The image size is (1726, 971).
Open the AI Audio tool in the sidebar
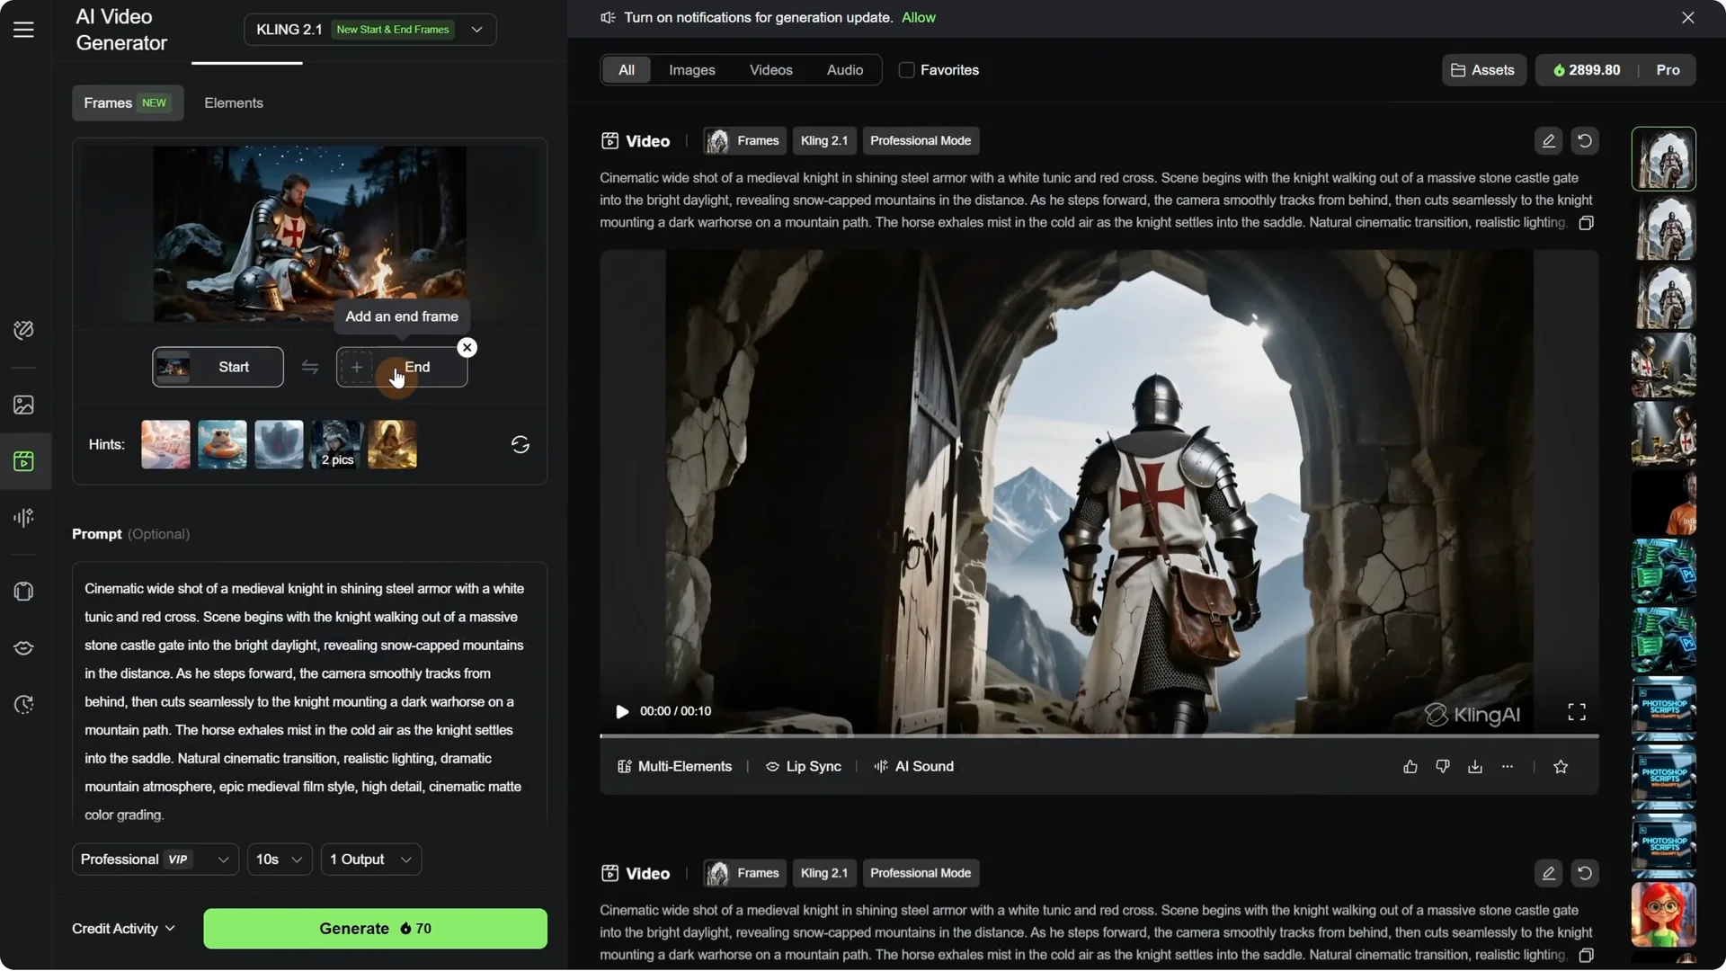pyautogui.click(x=23, y=517)
